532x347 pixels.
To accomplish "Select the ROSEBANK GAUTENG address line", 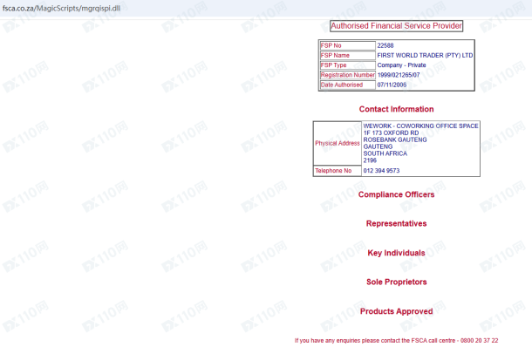I will [x=395, y=139].
